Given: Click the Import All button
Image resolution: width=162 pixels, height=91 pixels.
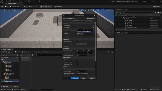Looking at the screenshot, I should coord(75,78).
